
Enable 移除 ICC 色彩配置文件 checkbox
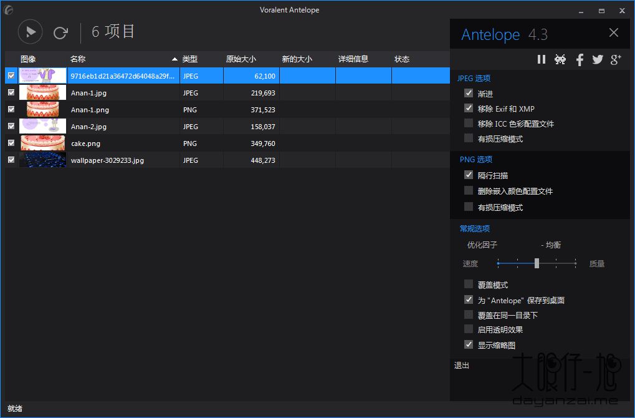coord(469,123)
